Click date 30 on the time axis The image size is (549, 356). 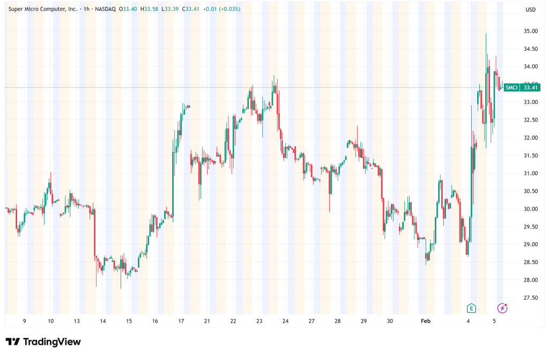coord(390,321)
